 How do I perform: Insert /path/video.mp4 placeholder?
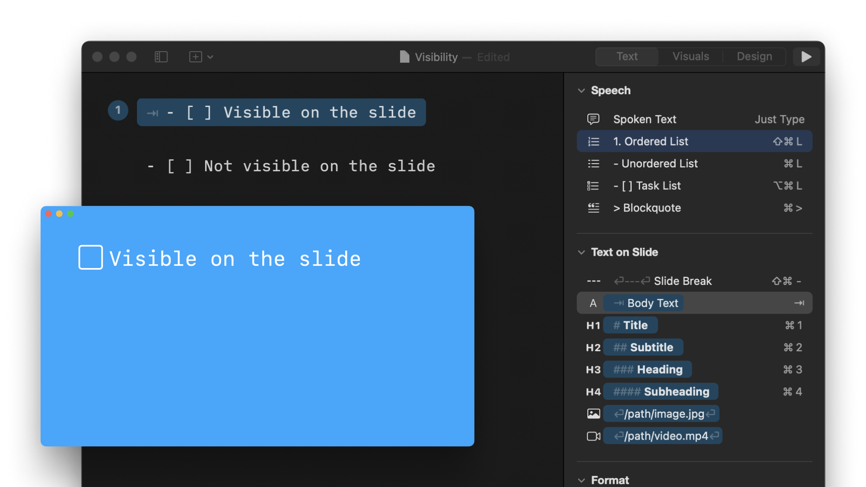coord(663,436)
